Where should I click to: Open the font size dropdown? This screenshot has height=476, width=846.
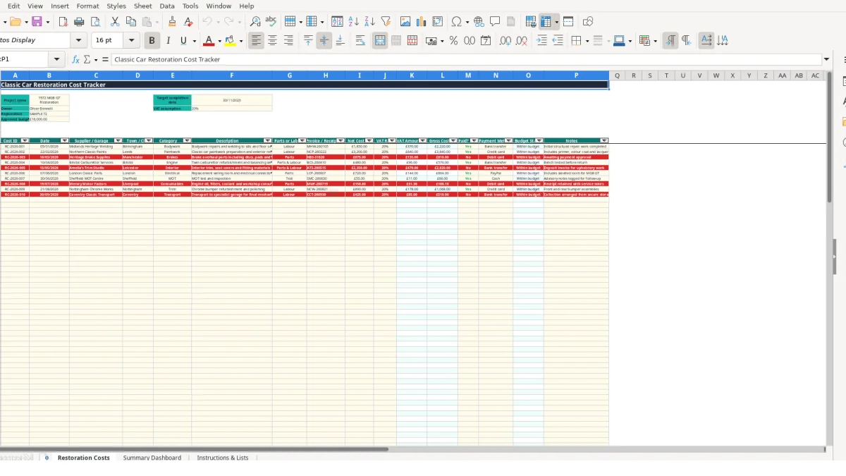[x=133, y=41]
